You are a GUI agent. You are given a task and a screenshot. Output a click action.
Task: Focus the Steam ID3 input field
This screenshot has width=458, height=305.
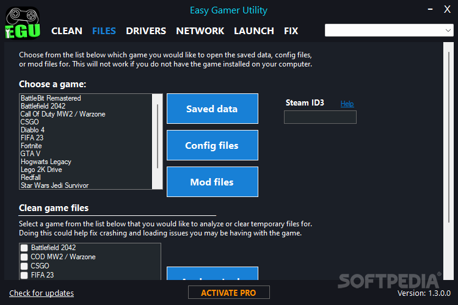click(x=320, y=117)
